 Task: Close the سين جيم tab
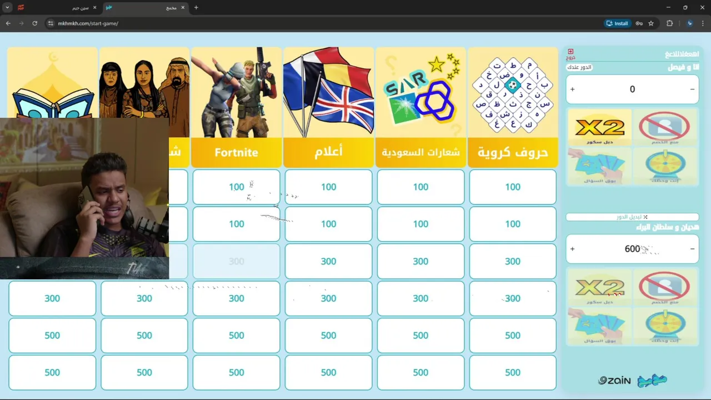pyautogui.click(x=95, y=8)
